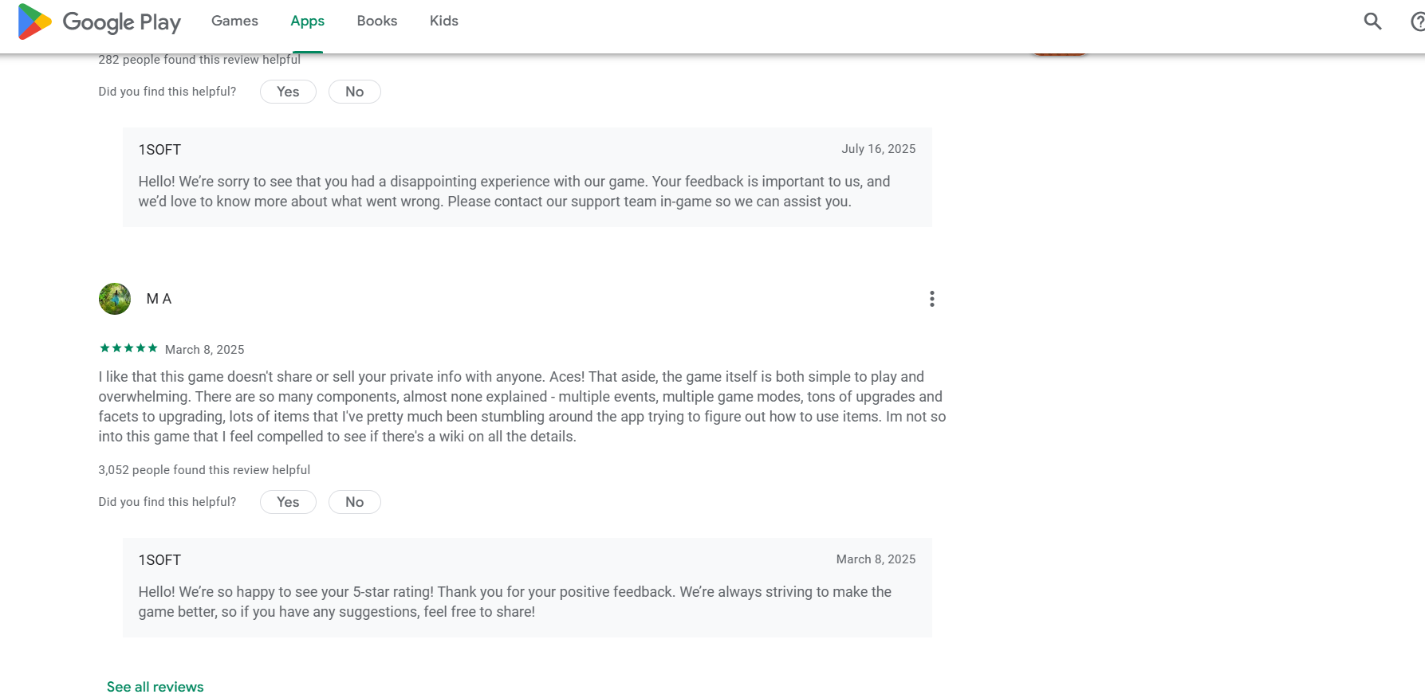Switch to the Books tab
This screenshot has height=698, width=1425.
(376, 21)
